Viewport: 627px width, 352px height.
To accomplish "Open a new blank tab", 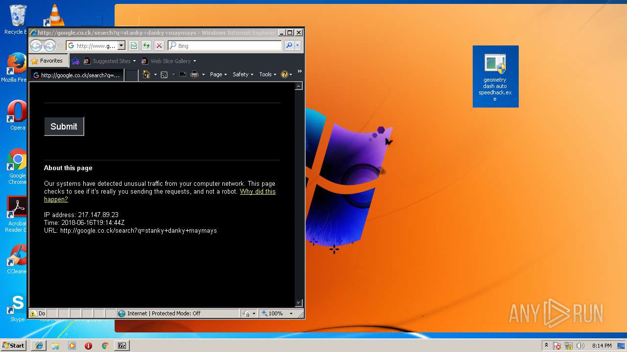I will (131, 75).
